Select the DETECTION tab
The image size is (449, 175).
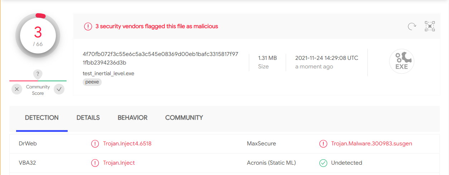pyautogui.click(x=42, y=118)
